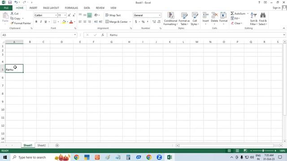The height and width of the screenshot is (161, 287).
Task: Open the Format cells menu icon
Action: pos(223,15)
